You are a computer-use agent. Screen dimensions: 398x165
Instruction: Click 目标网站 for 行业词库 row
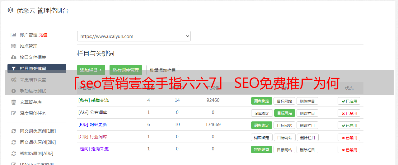284,137
